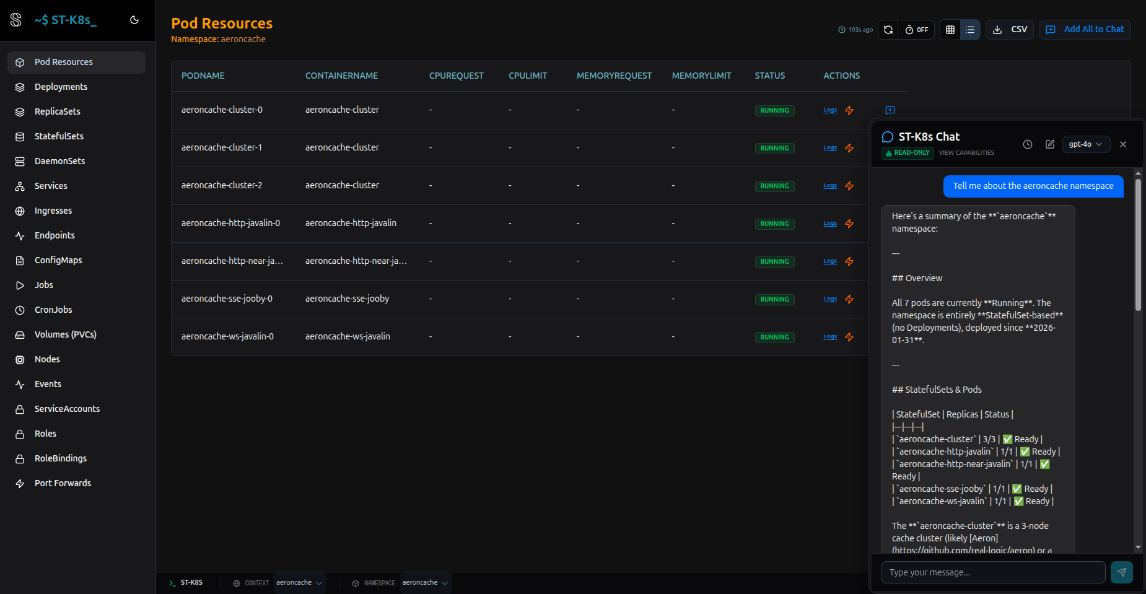Screen dimensions: 1146x594
Task: Open the Context aeroncache dropdown
Action: [300, 583]
